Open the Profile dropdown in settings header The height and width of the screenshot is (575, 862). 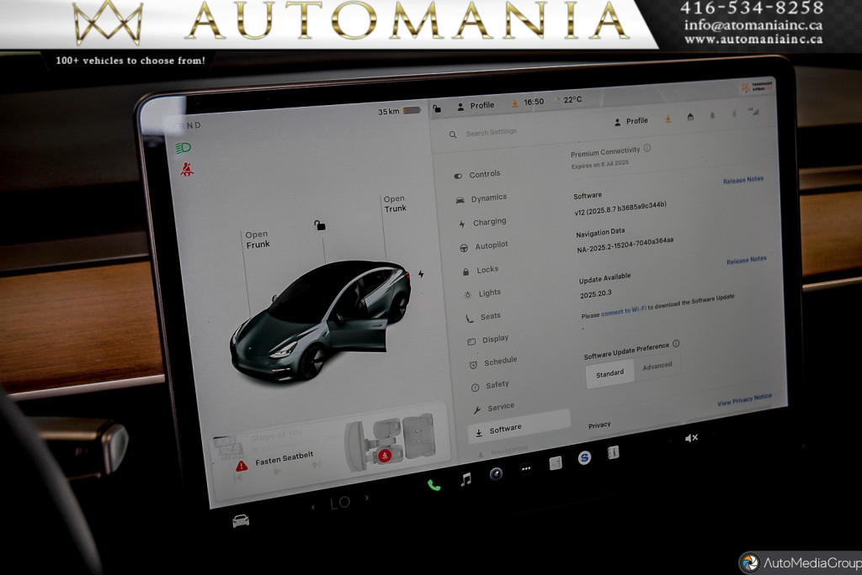pyautogui.click(x=631, y=121)
